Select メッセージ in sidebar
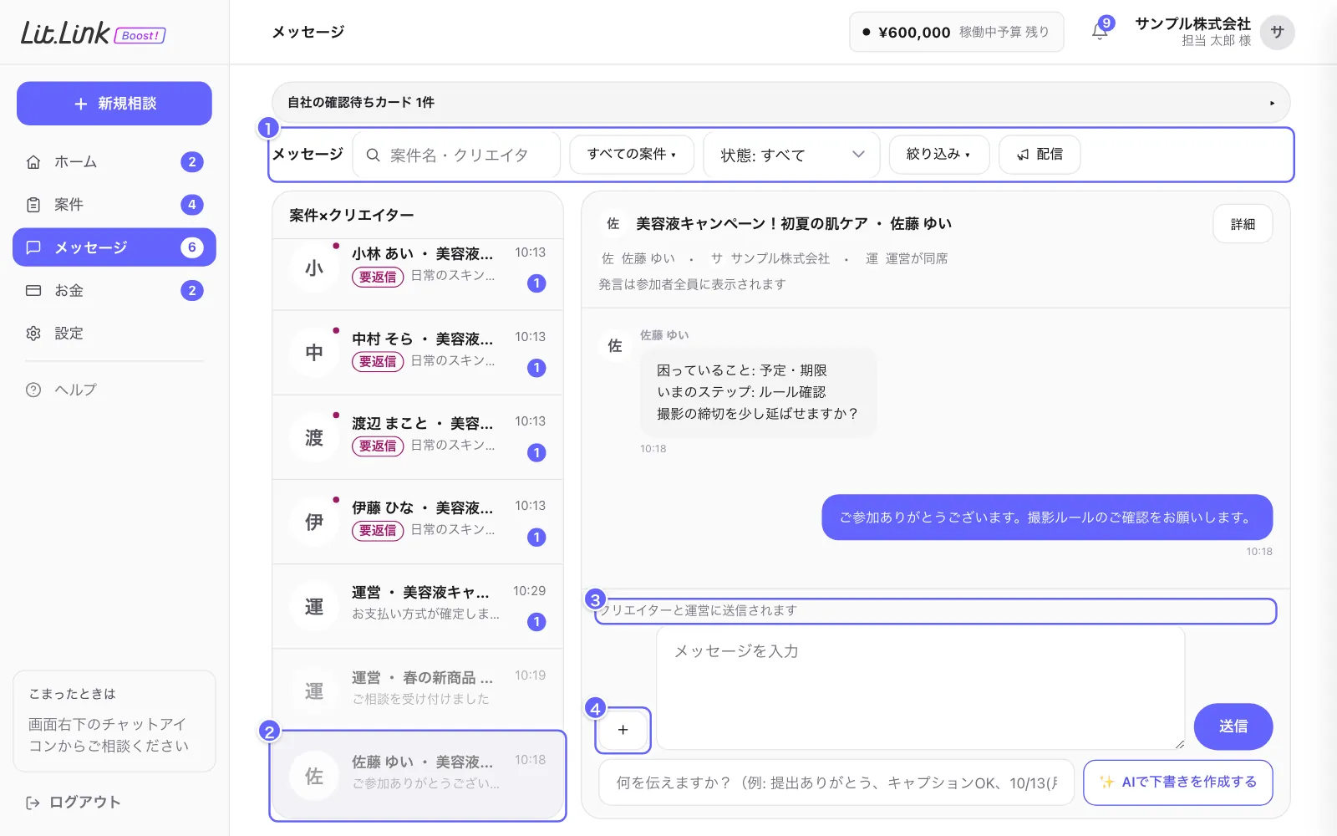Image resolution: width=1337 pixels, height=836 pixels. [x=114, y=247]
